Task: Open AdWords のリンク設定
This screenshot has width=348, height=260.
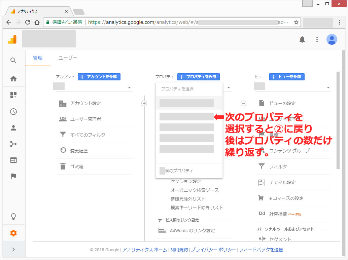Action: pos(193,230)
